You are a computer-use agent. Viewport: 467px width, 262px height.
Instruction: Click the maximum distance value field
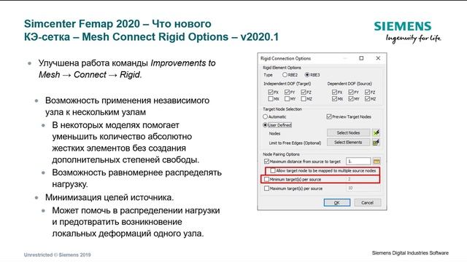click(x=358, y=162)
